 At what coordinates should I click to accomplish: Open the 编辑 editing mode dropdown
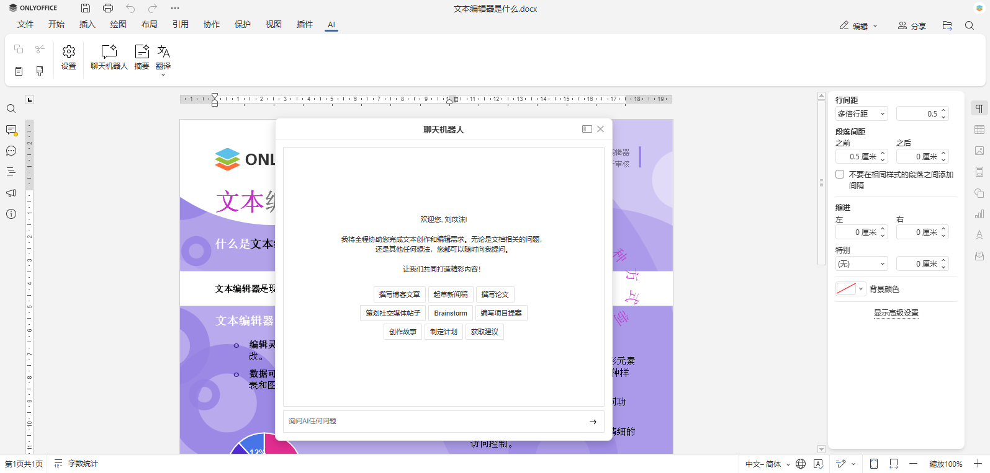[x=859, y=26]
